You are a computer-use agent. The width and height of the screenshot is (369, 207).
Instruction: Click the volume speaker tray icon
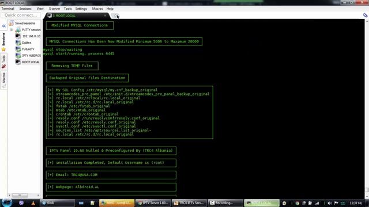click(330, 203)
